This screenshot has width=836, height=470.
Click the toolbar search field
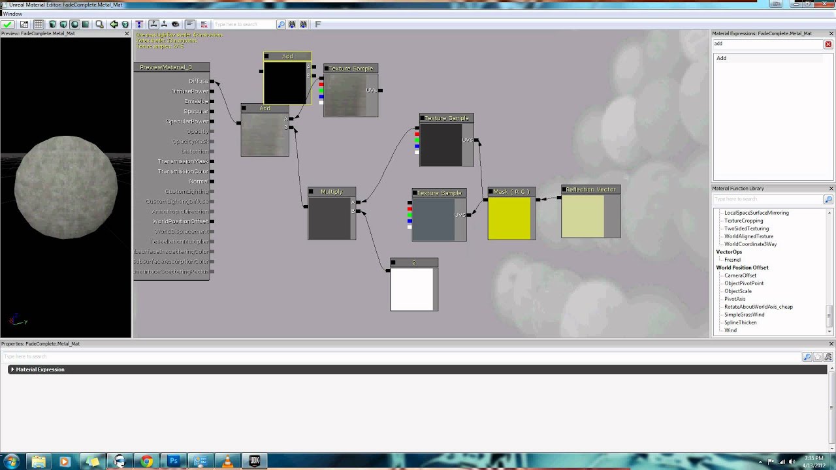coord(244,24)
